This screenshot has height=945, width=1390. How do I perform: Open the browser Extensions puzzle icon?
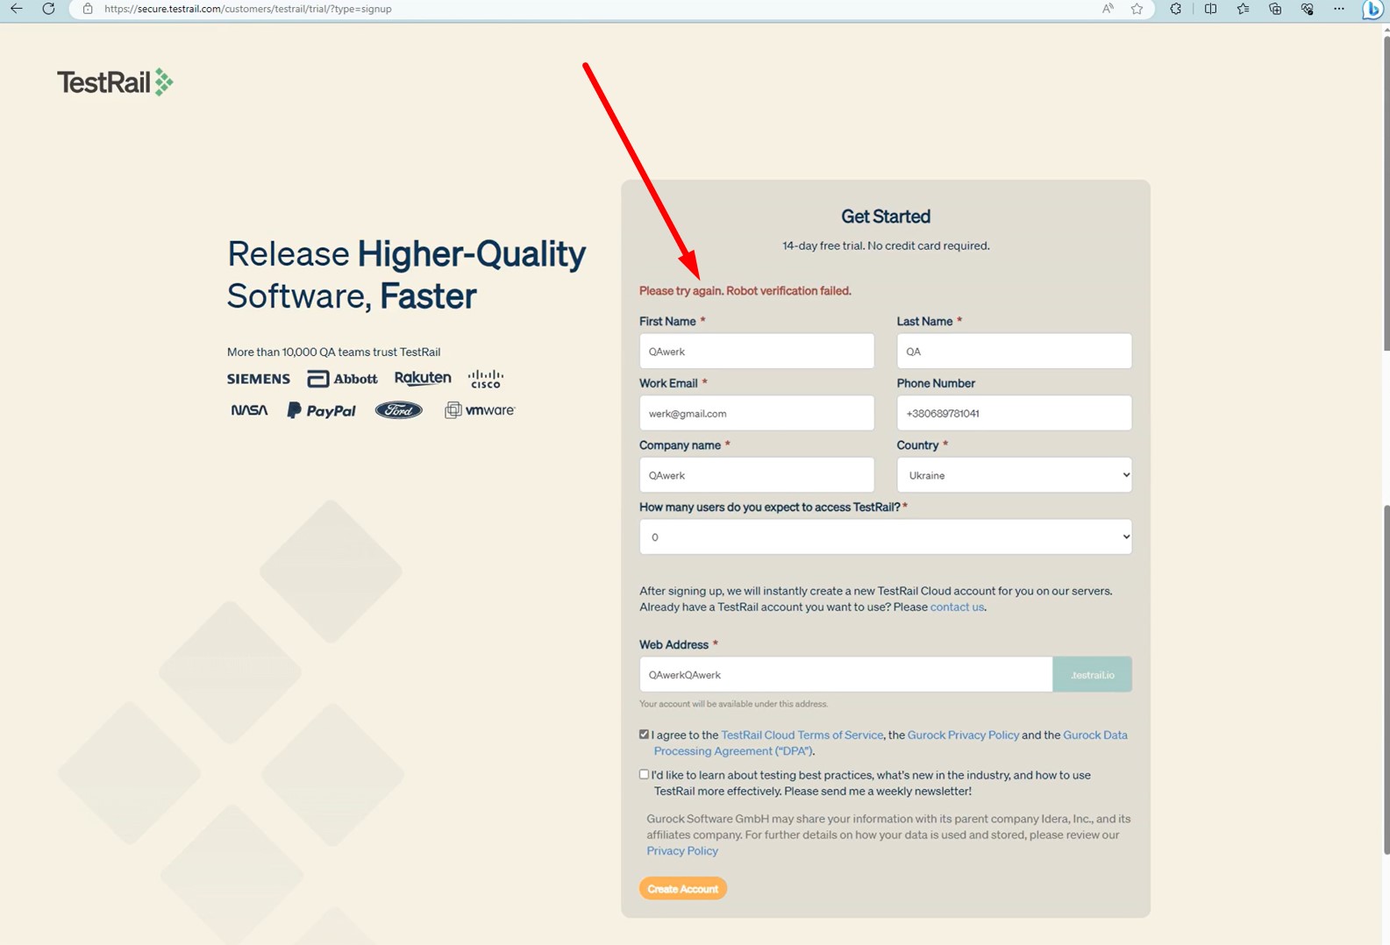coord(1176,9)
